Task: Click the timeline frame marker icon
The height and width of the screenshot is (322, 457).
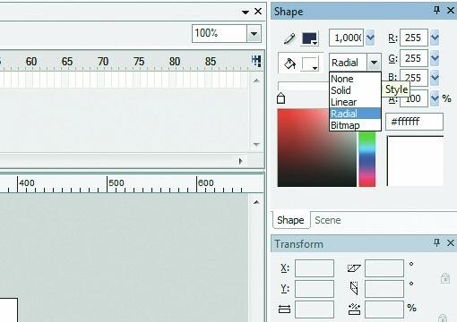Action: pyautogui.click(x=256, y=61)
